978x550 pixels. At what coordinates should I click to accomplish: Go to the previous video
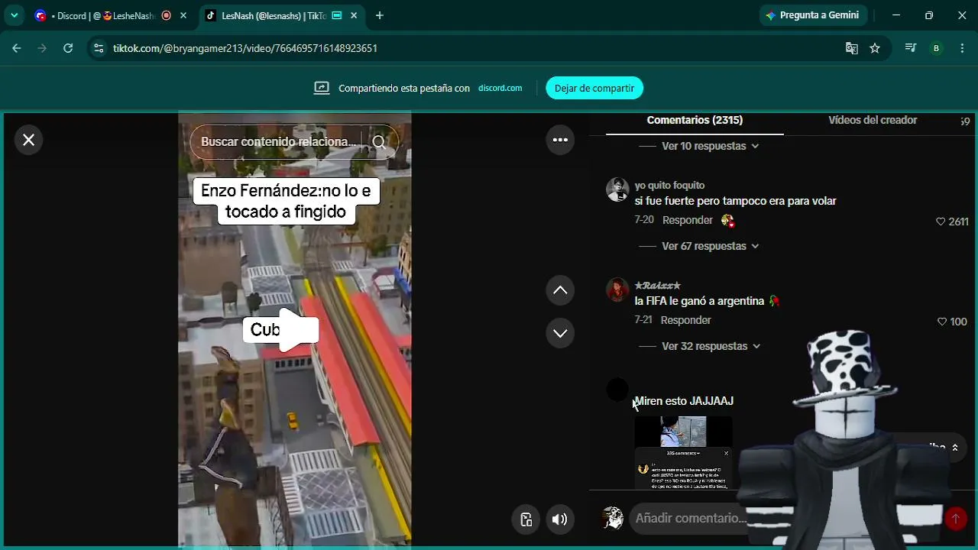pos(560,290)
